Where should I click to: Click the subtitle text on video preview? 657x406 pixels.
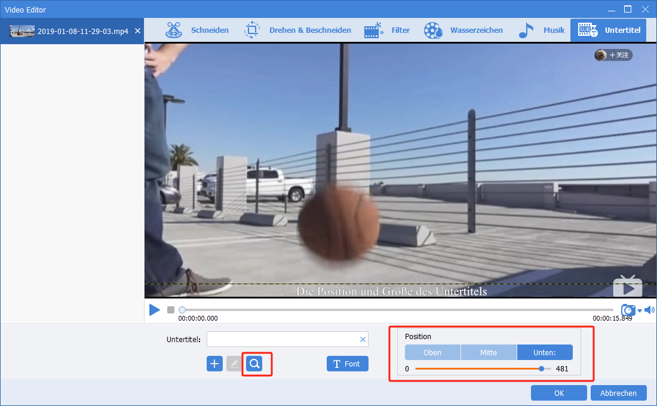[x=391, y=291]
